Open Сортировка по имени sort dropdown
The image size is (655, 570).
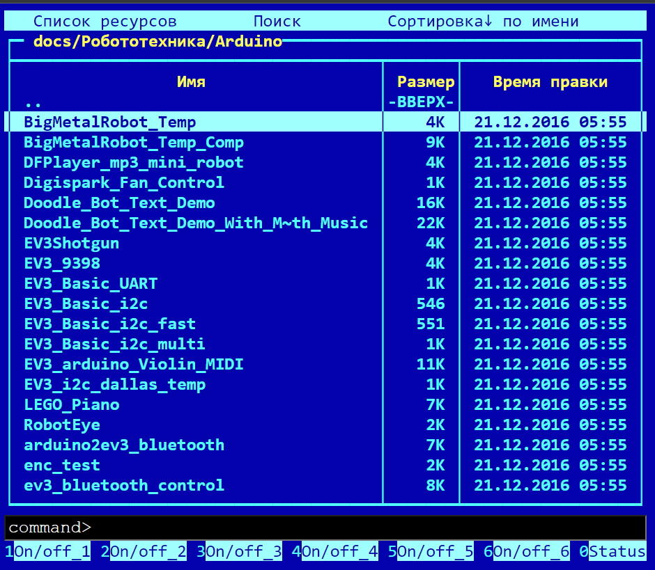coord(483,22)
